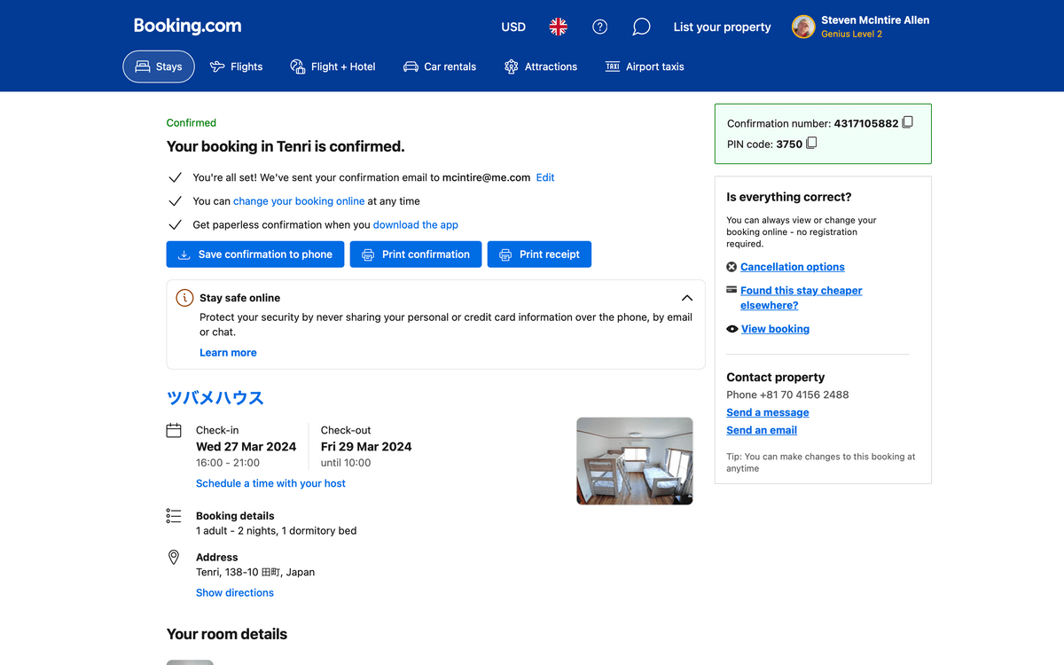
Task: Click the Your room details heading
Action: (x=227, y=634)
